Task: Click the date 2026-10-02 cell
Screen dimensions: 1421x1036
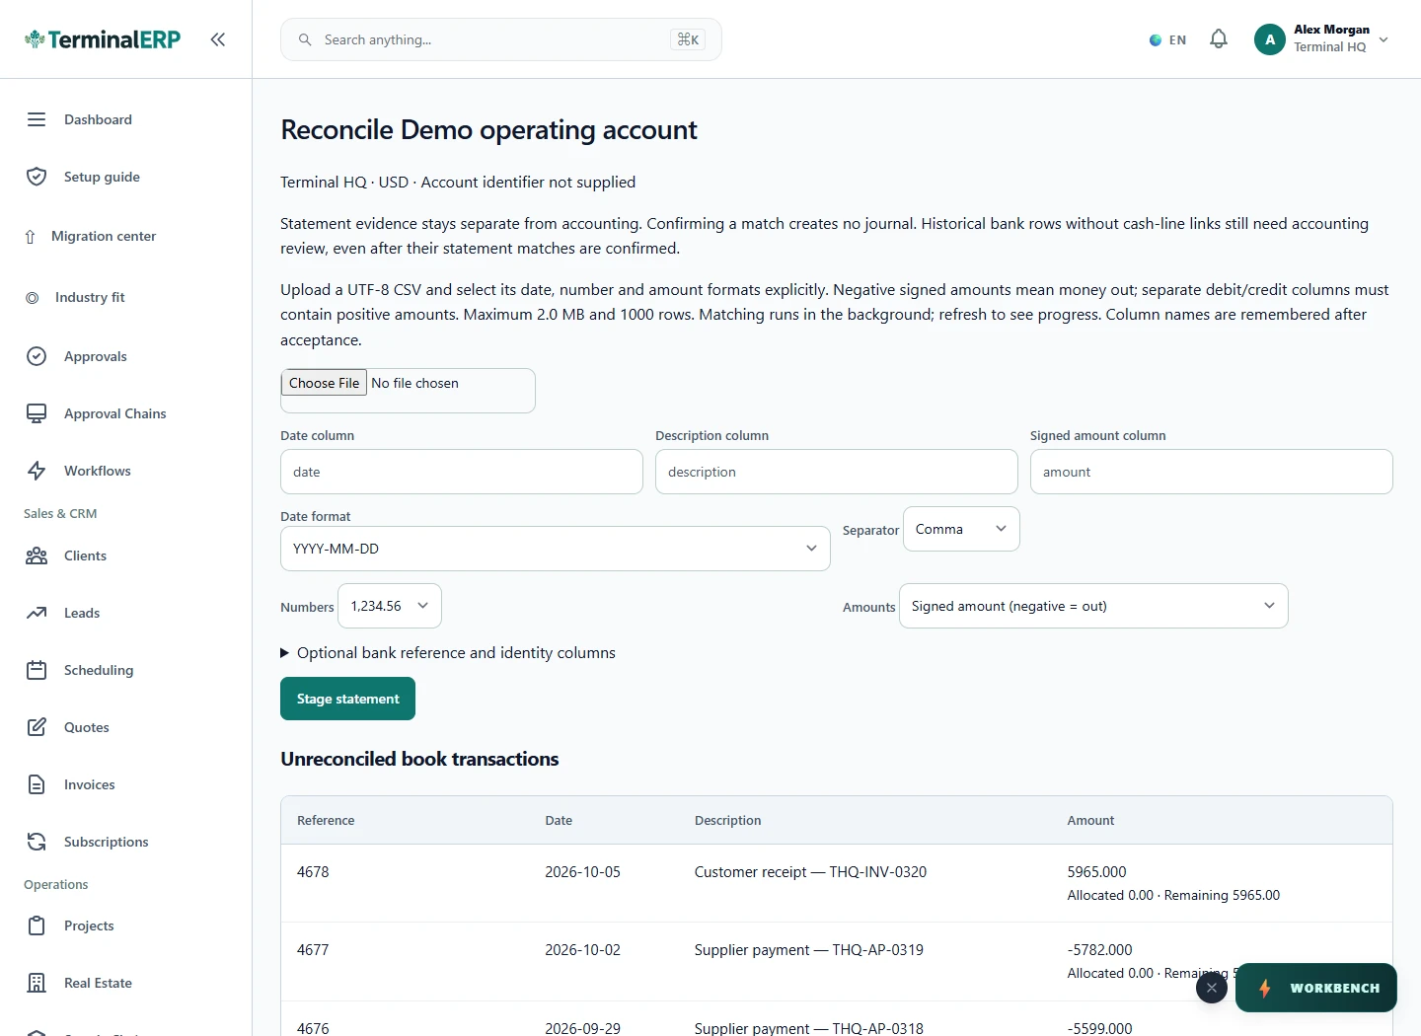Action: coord(582,950)
